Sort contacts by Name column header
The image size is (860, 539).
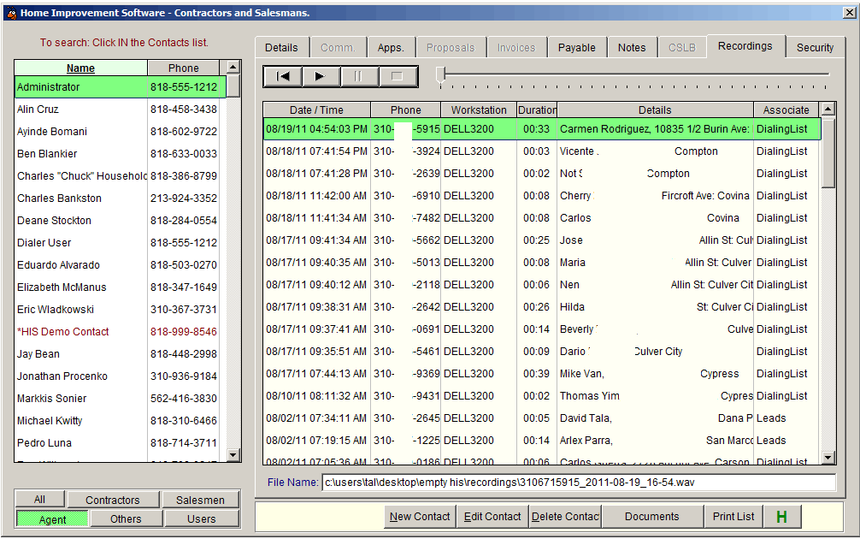click(x=80, y=68)
